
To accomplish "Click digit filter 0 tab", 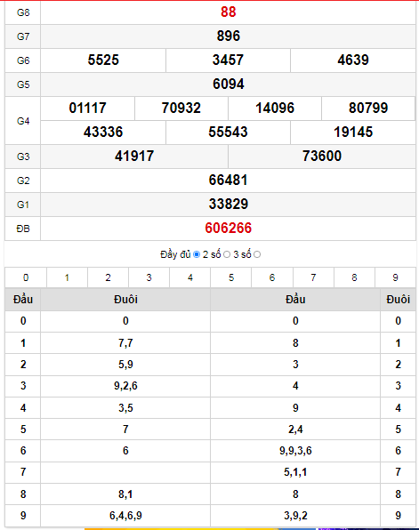I will pyautogui.click(x=26, y=277).
